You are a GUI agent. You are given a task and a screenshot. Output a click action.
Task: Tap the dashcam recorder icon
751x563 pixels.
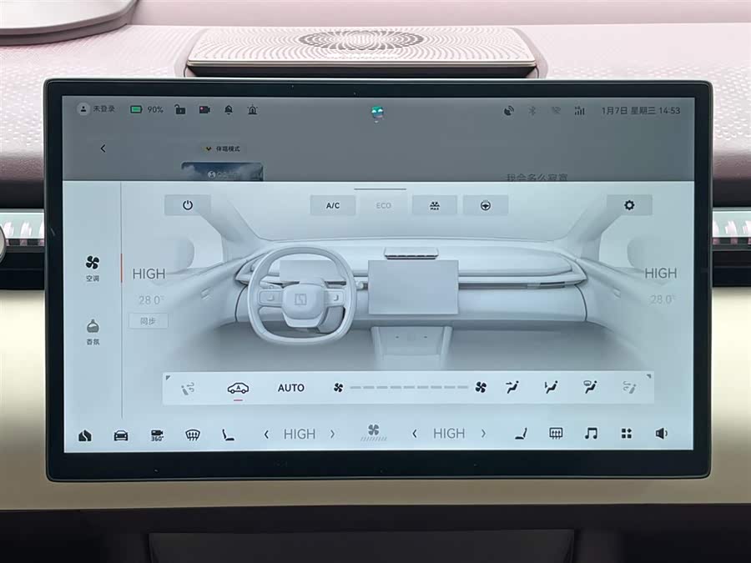point(204,109)
